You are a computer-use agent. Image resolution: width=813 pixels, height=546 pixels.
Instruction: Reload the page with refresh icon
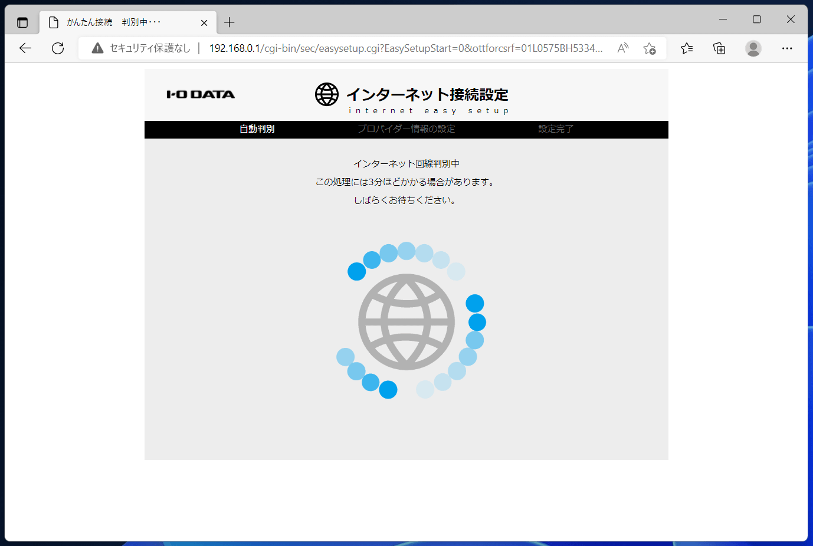click(x=58, y=48)
